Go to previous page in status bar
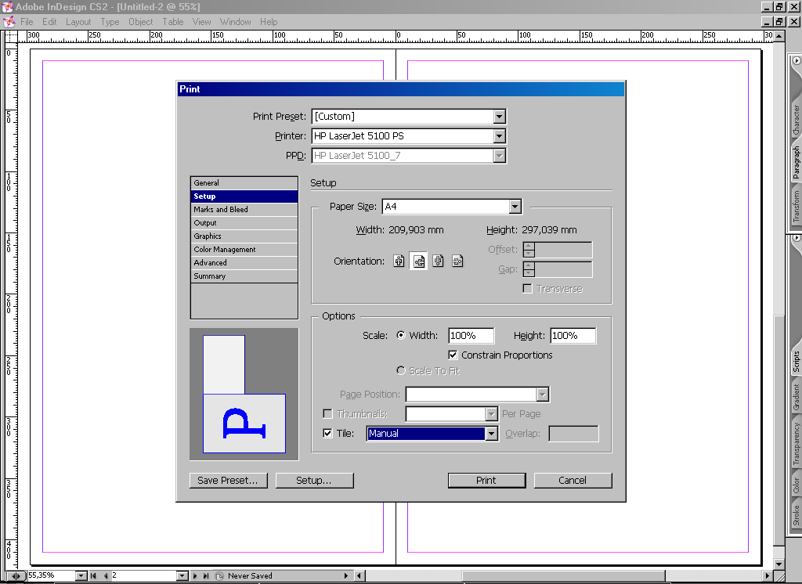This screenshot has height=584, width=802. [x=106, y=576]
